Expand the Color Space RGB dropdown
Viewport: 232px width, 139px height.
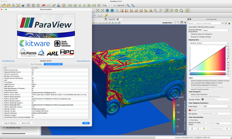(x=216, y=106)
